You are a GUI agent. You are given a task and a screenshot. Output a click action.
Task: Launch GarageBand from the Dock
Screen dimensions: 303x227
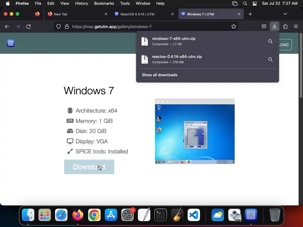click(177, 215)
